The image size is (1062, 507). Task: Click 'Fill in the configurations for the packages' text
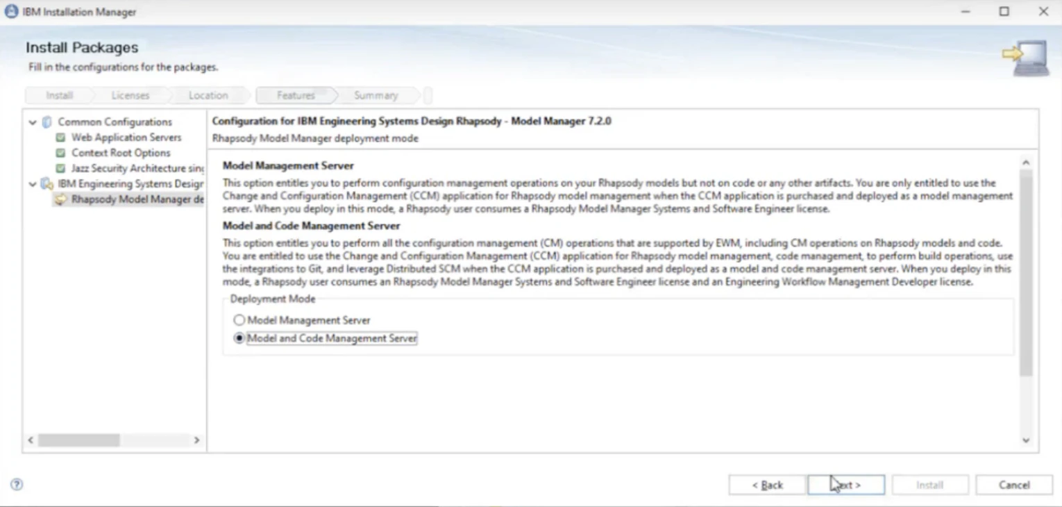click(x=124, y=67)
